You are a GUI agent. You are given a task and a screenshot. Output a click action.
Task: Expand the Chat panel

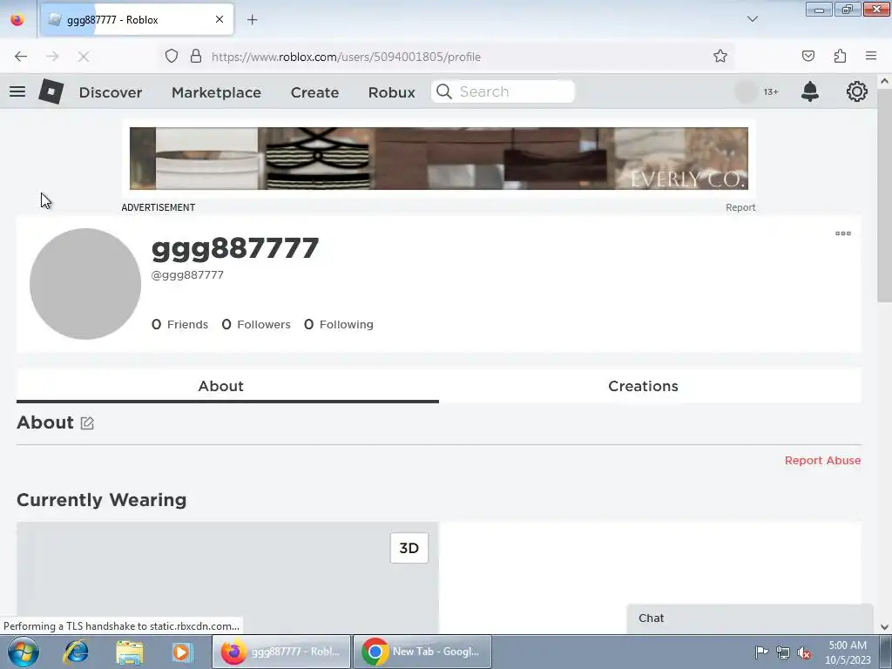[750, 618]
